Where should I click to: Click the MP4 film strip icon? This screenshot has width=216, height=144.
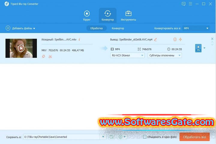pyautogui.click(x=112, y=49)
